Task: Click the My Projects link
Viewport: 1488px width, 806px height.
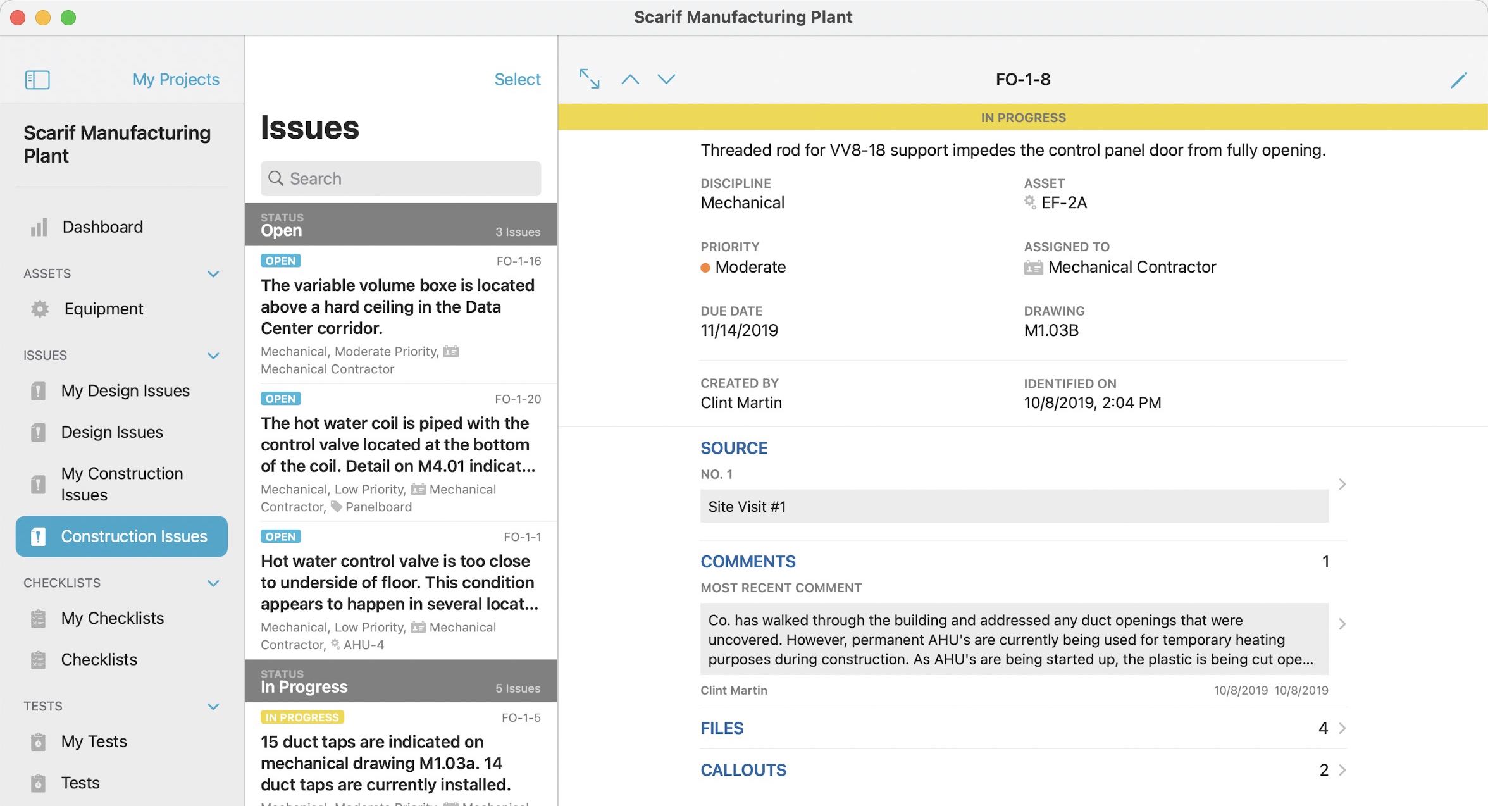Action: point(176,79)
